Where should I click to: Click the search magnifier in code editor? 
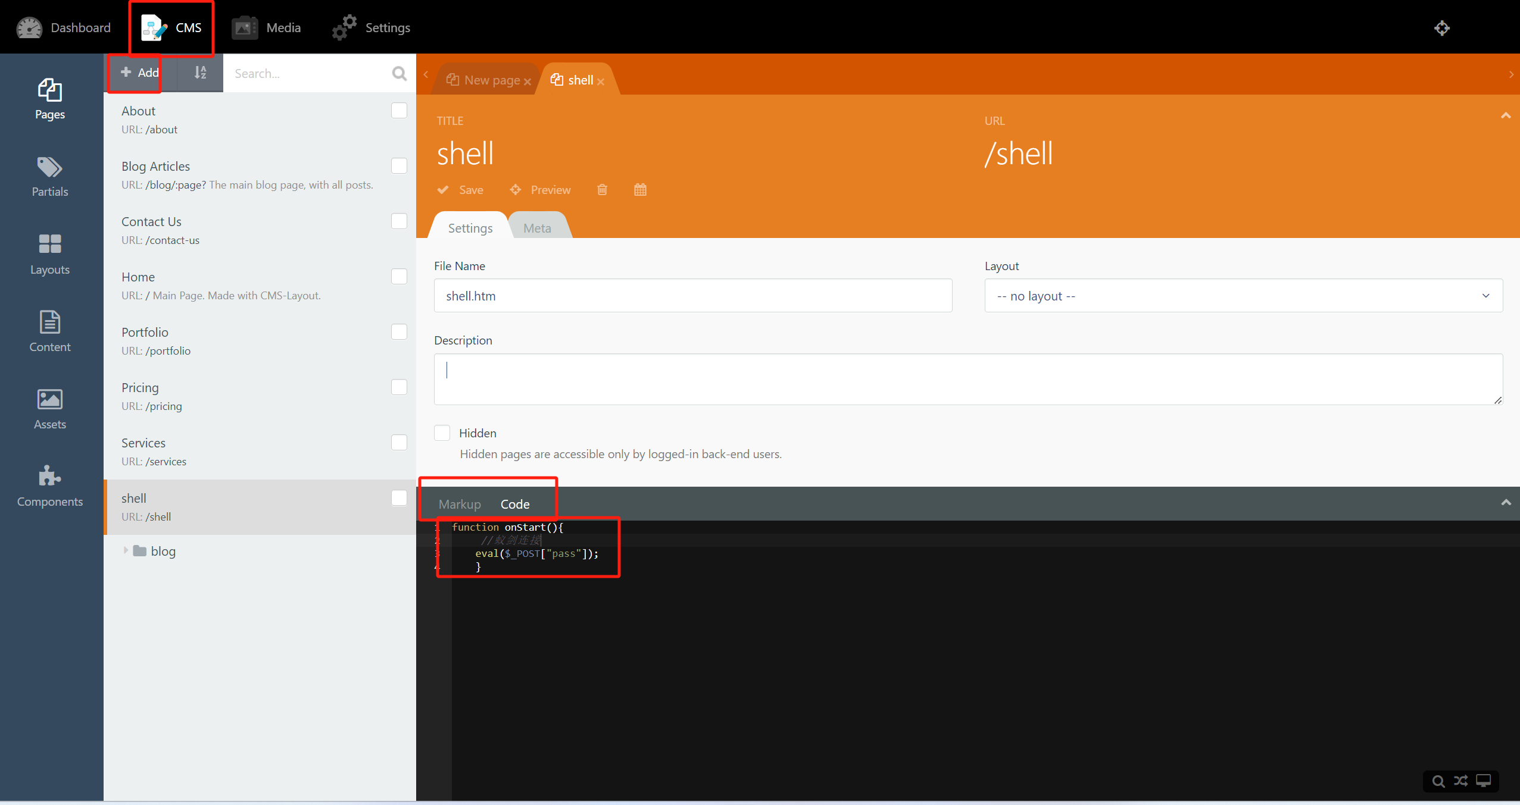pos(1438,781)
